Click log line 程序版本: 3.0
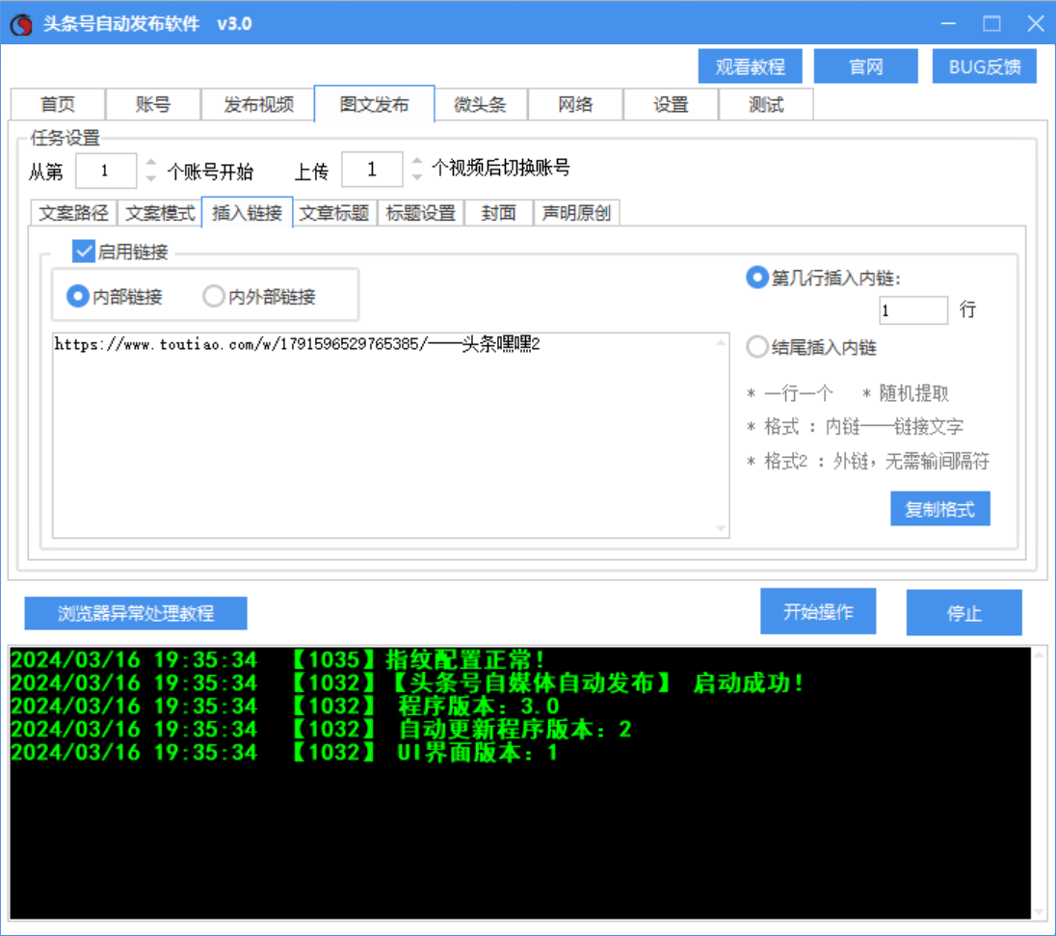Viewport: 1056px width, 936px height. pyautogui.click(x=285, y=706)
